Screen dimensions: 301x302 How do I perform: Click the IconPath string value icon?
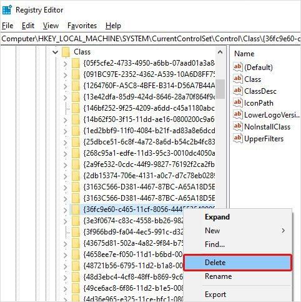click(238, 103)
